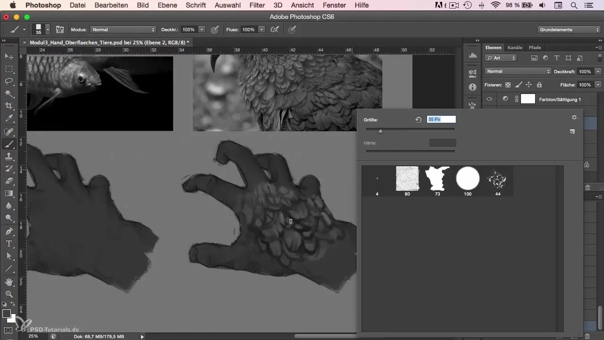Toggle pressure control for size
This screenshot has width=604, height=340.
tap(292, 29)
